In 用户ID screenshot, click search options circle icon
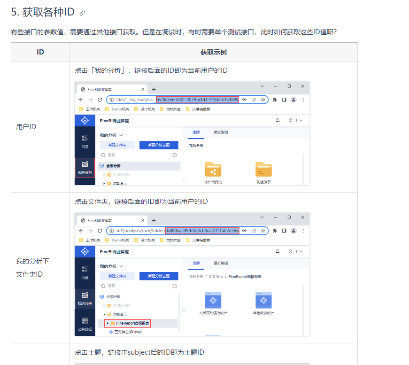409x365 pixels. click(175, 155)
